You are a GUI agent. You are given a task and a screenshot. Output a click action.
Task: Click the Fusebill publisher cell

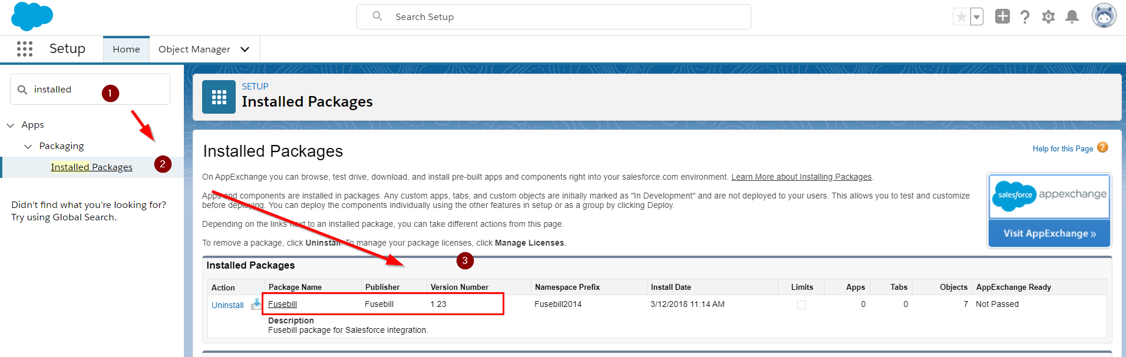point(379,304)
